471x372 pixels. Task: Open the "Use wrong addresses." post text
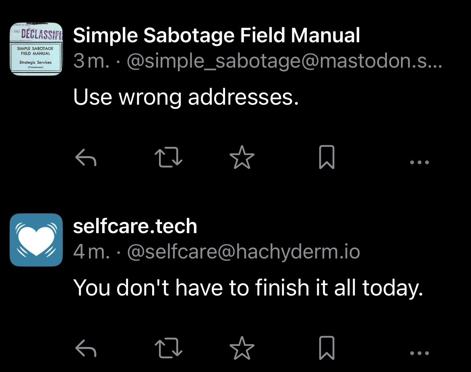pos(186,97)
